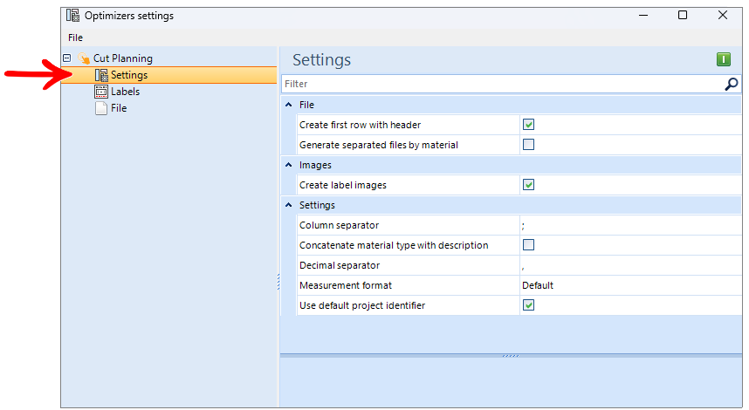The width and height of the screenshot is (749, 410).
Task: Enable Generate separated files by material
Action: click(x=528, y=145)
